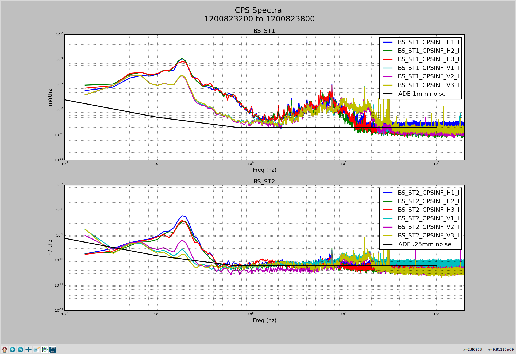Go back to the previous view
This screenshot has width=516, height=354.
coord(13,349)
